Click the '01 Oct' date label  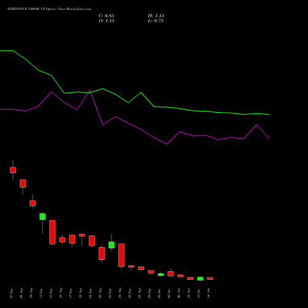(x=160, y=293)
